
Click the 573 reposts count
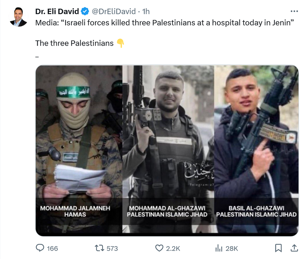[112, 248]
